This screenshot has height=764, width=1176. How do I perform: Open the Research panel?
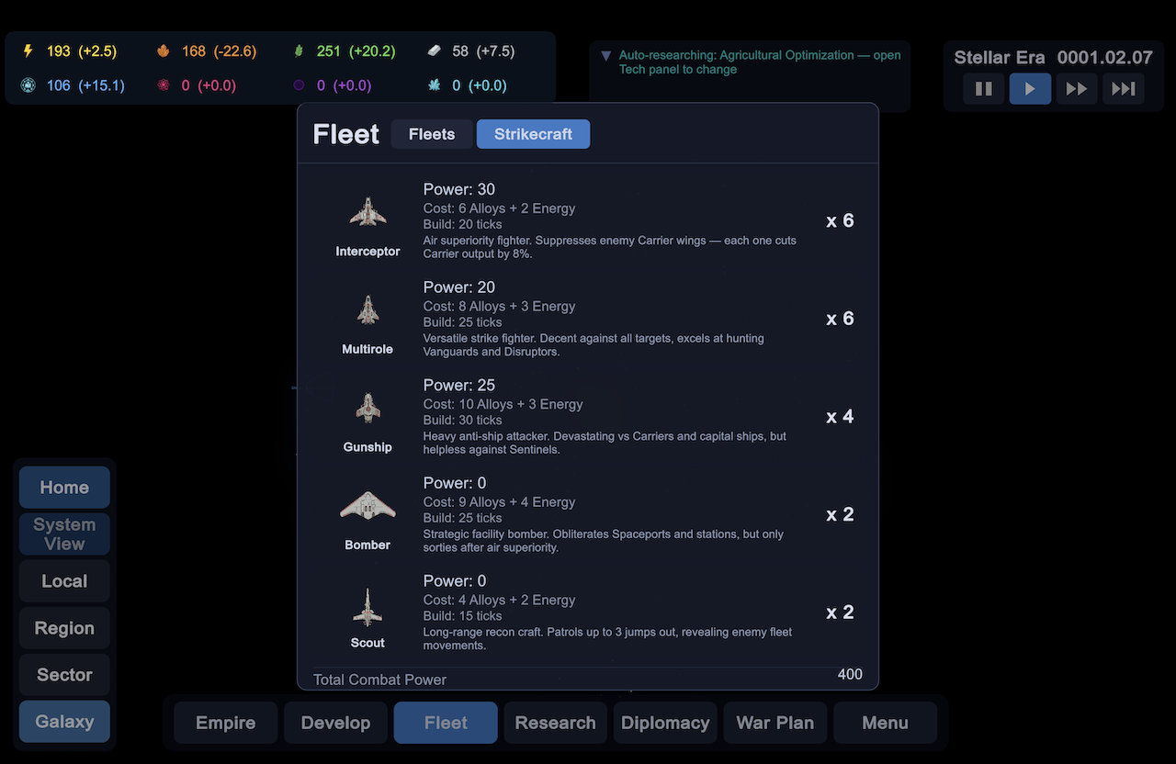(555, 723)
